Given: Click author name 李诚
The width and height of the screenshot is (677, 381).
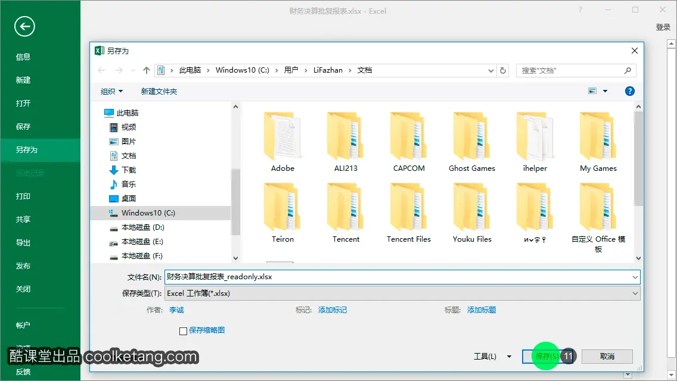Looking at the screenshot, I should tap(176, 310).
